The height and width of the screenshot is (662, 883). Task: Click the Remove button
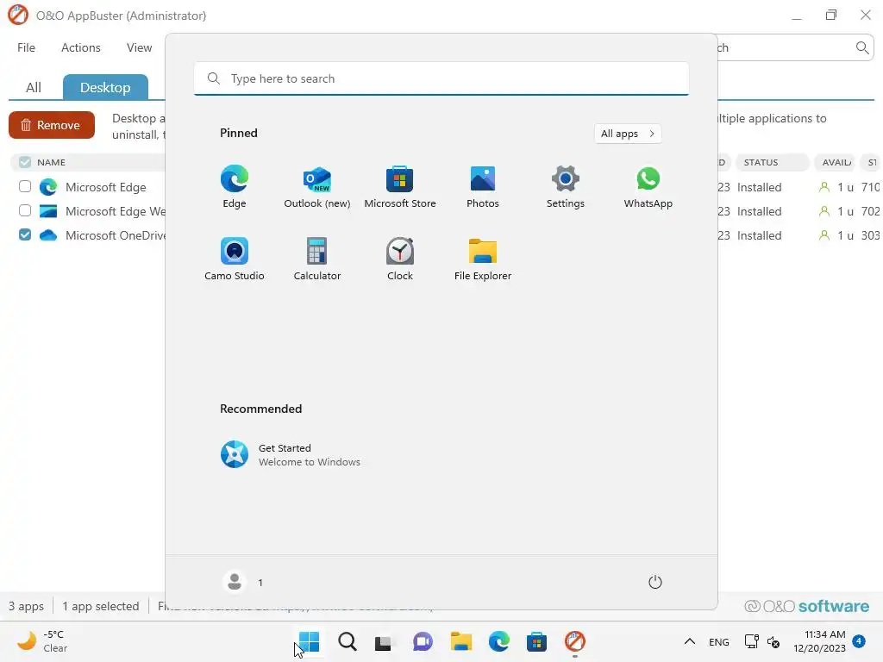[x=51, y=125]
